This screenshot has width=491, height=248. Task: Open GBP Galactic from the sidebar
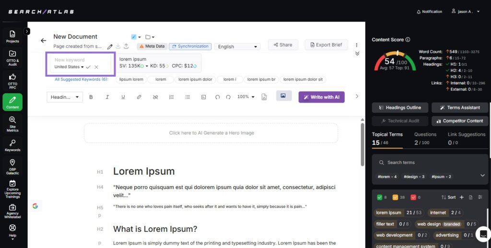(x=12, y=166)
